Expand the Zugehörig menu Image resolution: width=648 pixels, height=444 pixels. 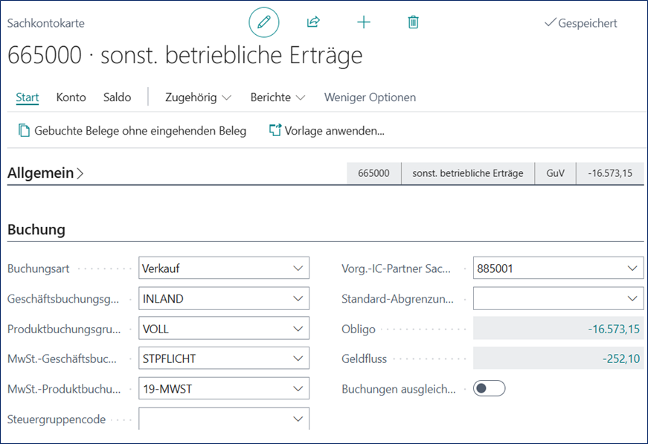pos(198,97)
